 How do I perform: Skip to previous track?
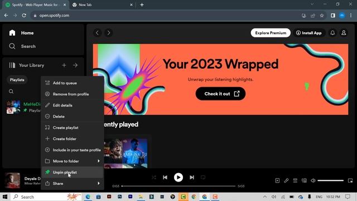tap(165, 178)
